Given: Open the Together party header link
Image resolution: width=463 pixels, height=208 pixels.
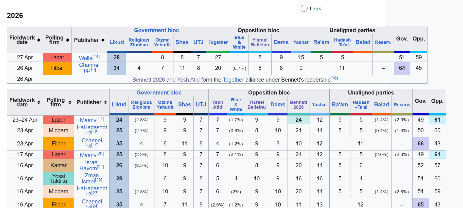Looking at the screenshot, I should (x=218, y=42).
